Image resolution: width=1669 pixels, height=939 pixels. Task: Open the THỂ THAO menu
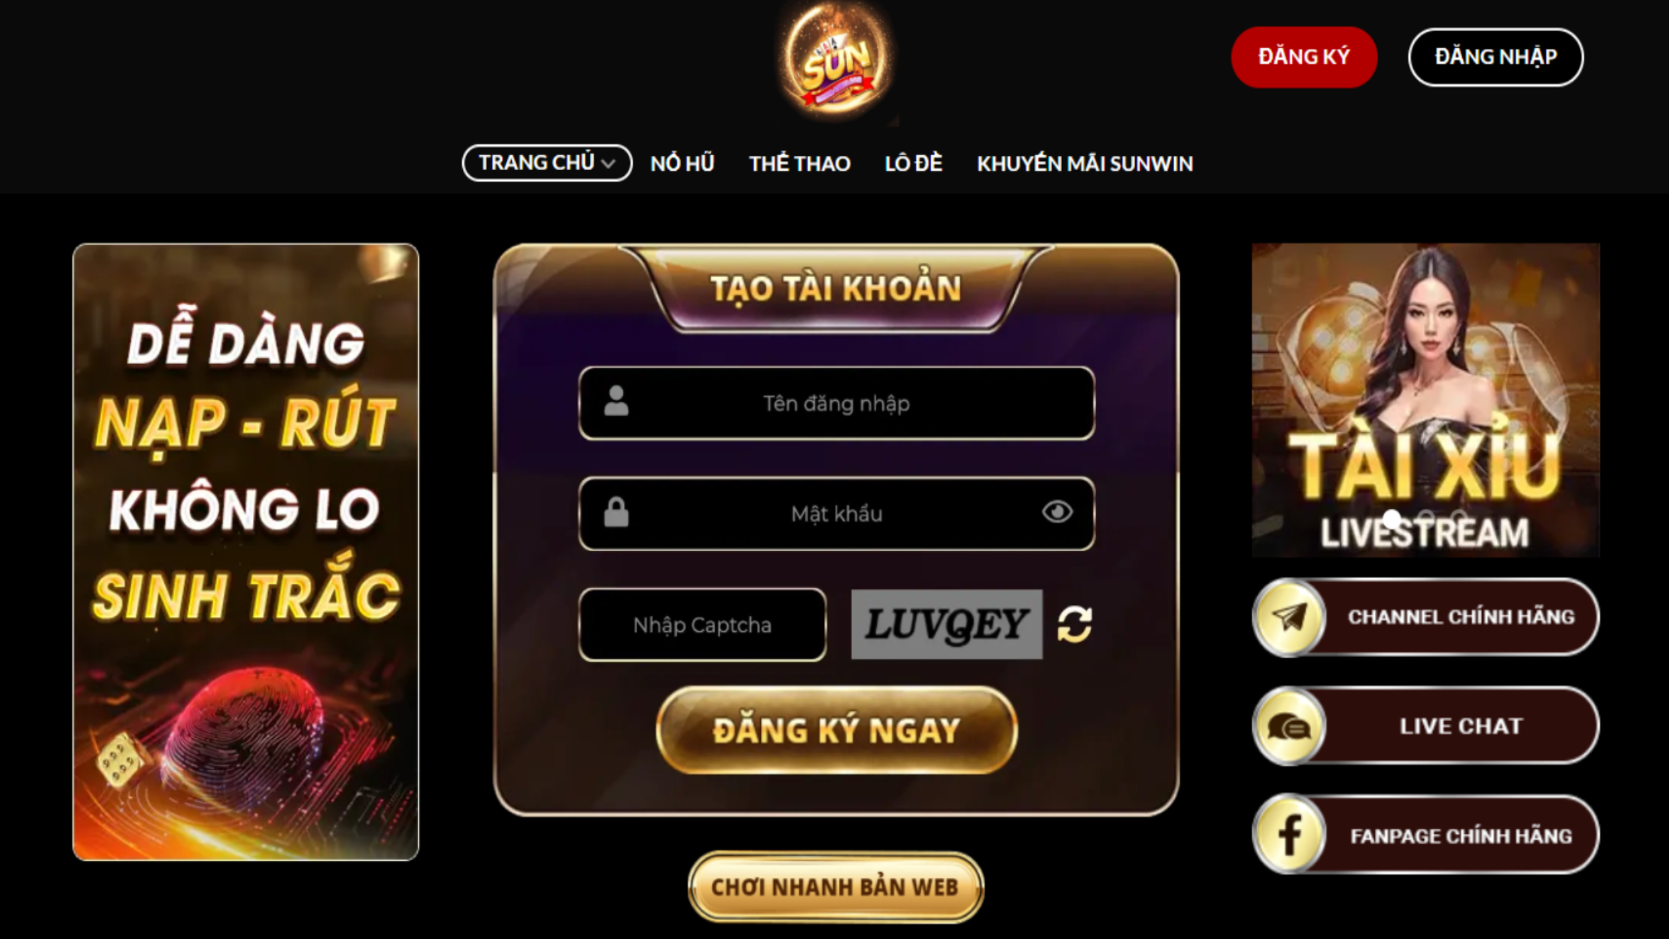pos(799,163)
